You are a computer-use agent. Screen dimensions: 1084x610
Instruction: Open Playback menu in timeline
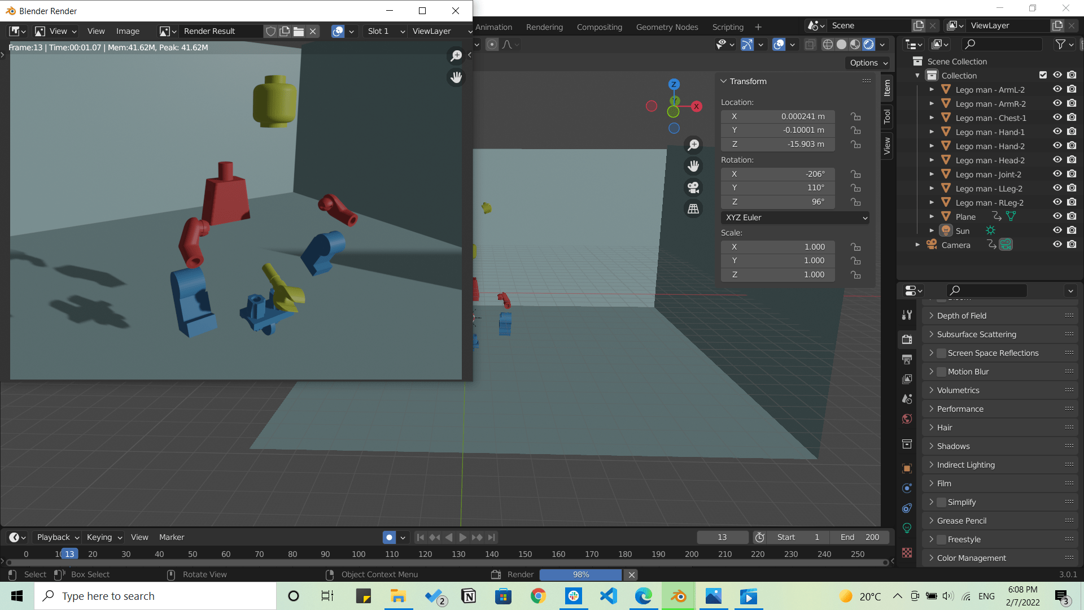point(56,537)
